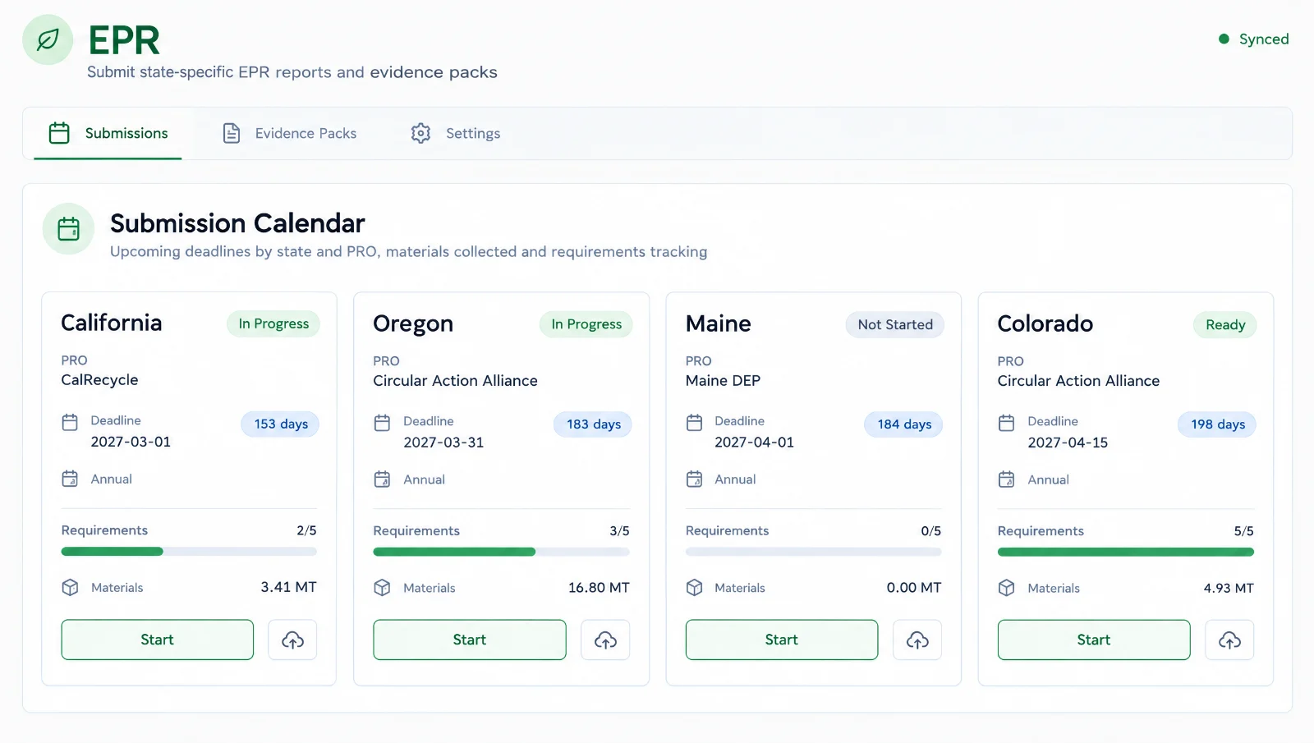Click the 198 days countdown badge
Image resolution: width=1314 pixels, height=743 pixels.
(1218, 424)
